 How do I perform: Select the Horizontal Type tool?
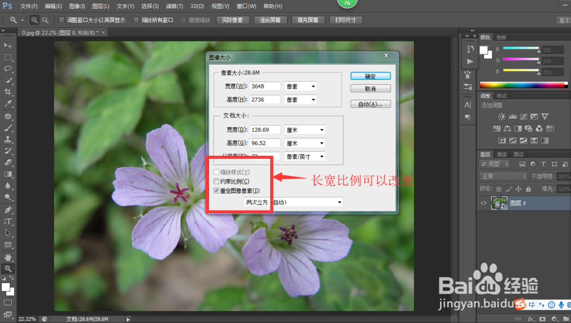pyautogui.click(x=8, y=221)
